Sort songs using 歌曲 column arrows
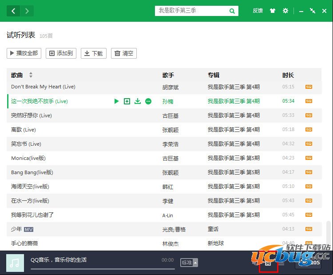Viewport: 333px width, 275px height. click(x=31, y=75)
